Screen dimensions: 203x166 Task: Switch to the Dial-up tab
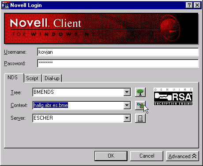pos(52,78)
